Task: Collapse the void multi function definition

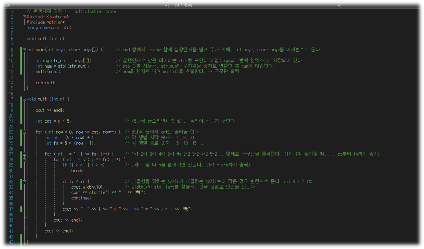Action: 24,99
